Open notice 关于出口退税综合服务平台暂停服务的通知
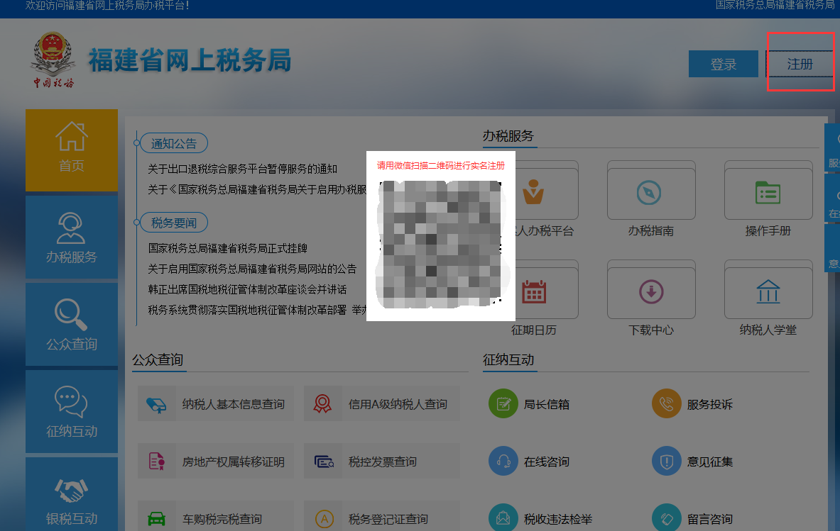 (x=243, y=169)
